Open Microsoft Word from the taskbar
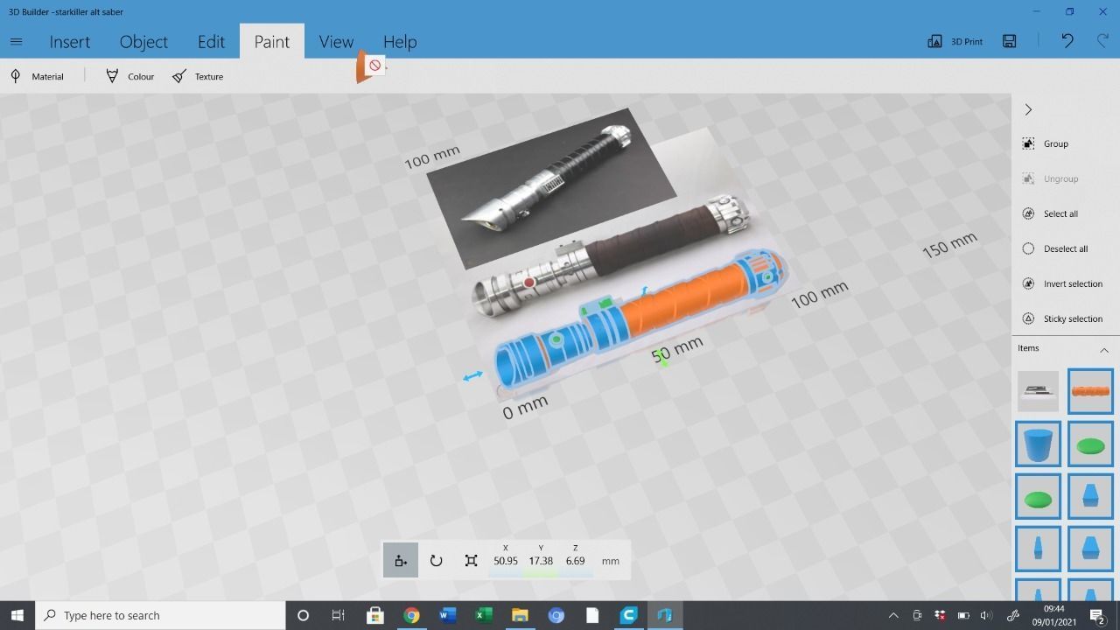1120x630 pixels. click(x=447, y=615)
